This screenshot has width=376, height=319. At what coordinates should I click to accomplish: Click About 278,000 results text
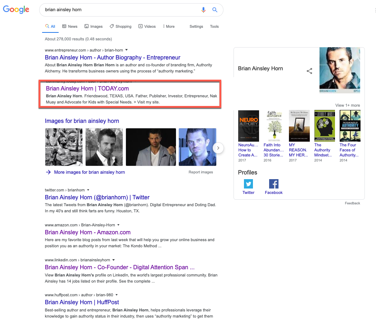tap(78, 39)
